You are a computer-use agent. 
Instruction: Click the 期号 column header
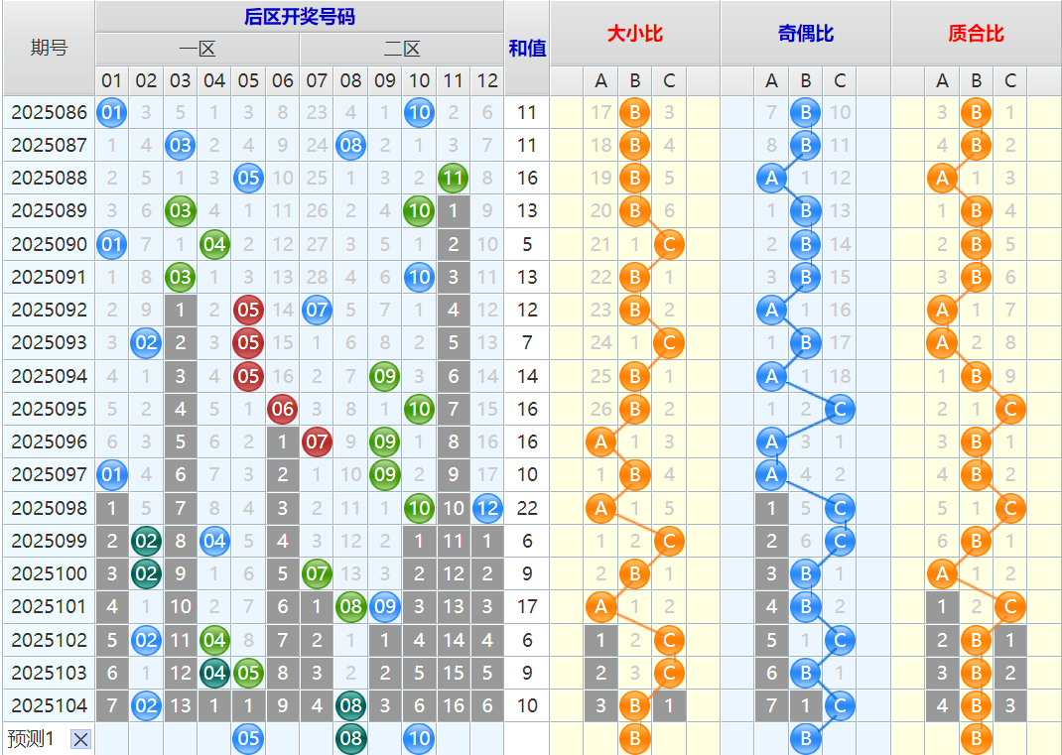(x=49, y=48)
